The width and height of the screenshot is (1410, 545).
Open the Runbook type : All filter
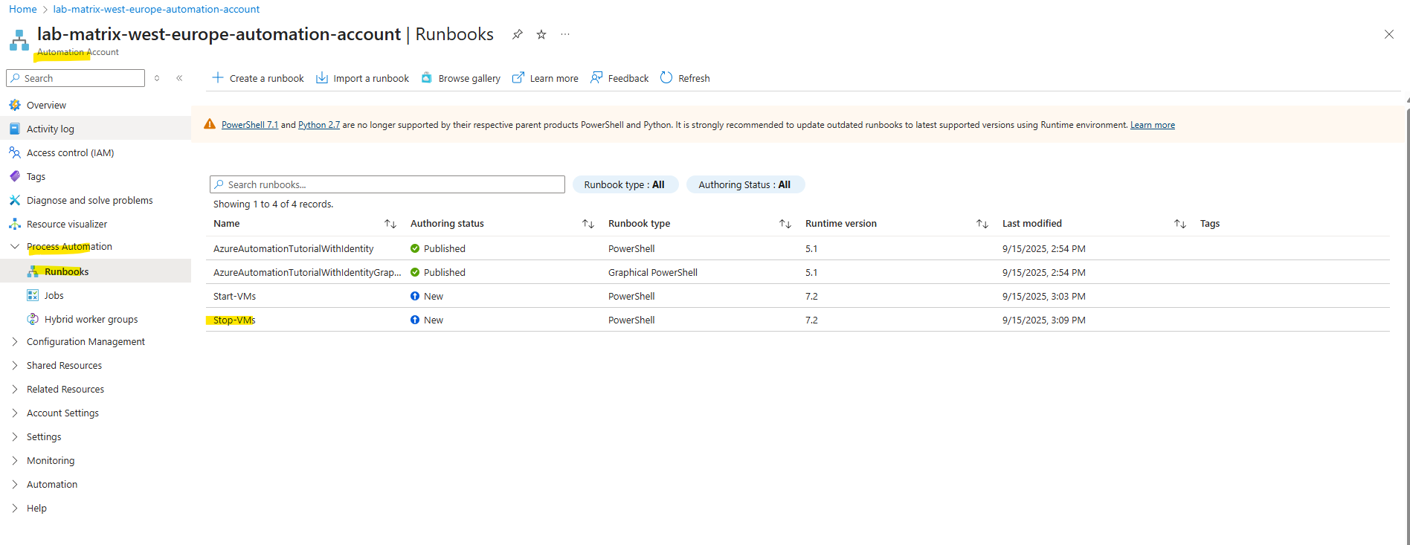(x=625, y=184)
